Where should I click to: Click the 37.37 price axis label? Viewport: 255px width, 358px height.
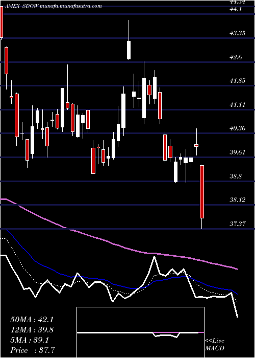point(238,224)
